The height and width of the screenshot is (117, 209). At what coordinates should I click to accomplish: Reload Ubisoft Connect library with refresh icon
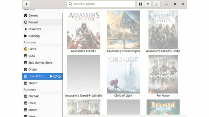tap(55, 76)
